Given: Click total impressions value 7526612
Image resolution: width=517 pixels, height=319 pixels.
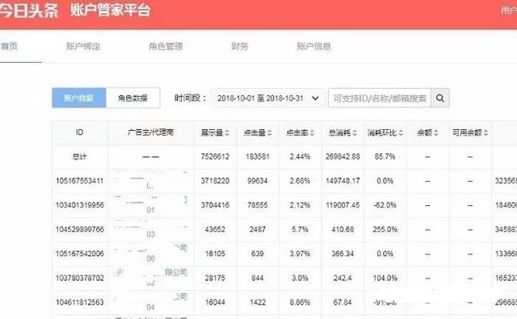Looking at the screenshot, I should pos(215,157).
